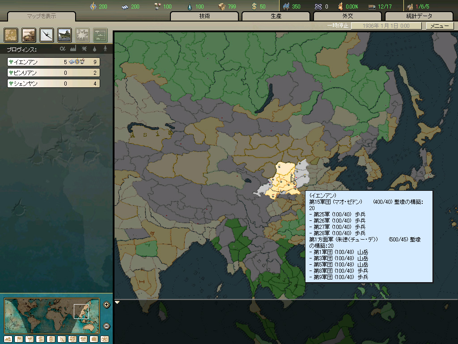The image size is (458, 344).
Task: Sort provinces by the factory column icon
Action: pos(73,48)
